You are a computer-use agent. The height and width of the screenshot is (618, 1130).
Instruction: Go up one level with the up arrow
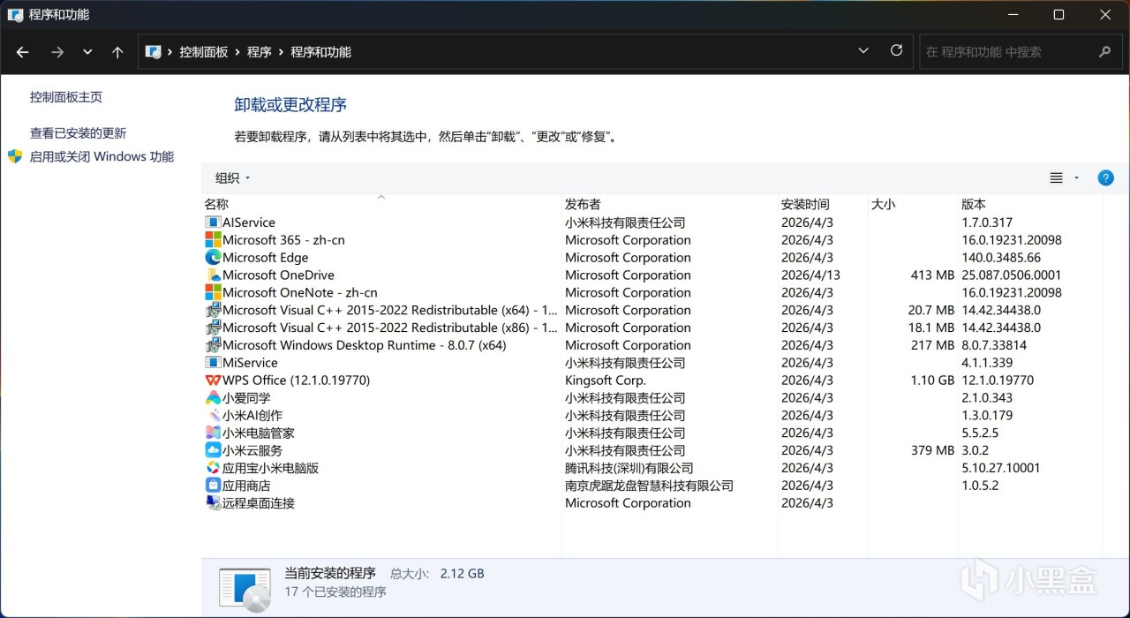point(117,52)
